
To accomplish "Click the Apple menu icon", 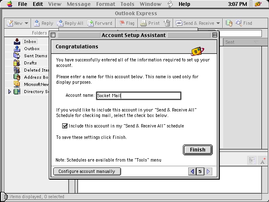I will click(x=10, y=4).
